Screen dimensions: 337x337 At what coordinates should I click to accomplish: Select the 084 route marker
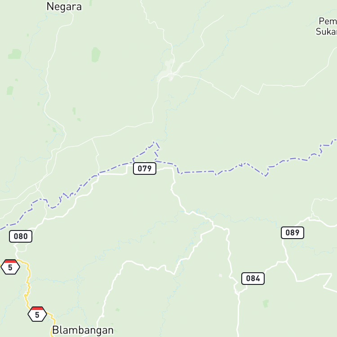tap(253, 279)
